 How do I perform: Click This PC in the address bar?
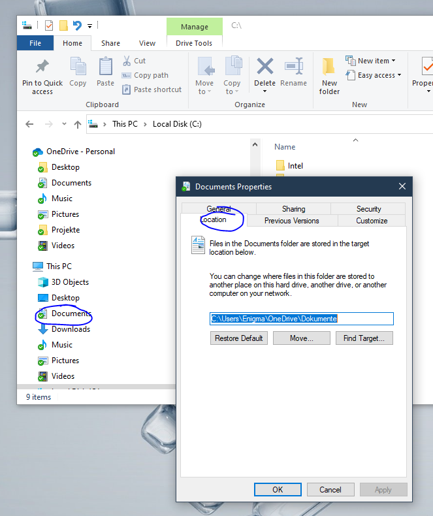(x=125, y=124)
